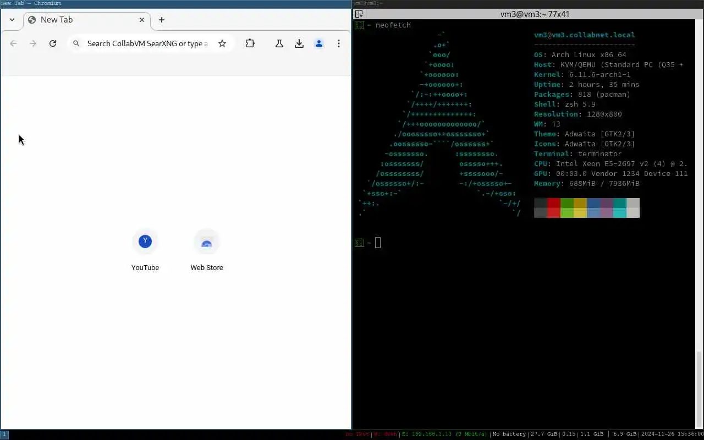Image resolution: width=704 pixels, height=440 pixels.
Task: Click the Theme: Adwaita [GTK2/3] line
Action: click(585, 134)
